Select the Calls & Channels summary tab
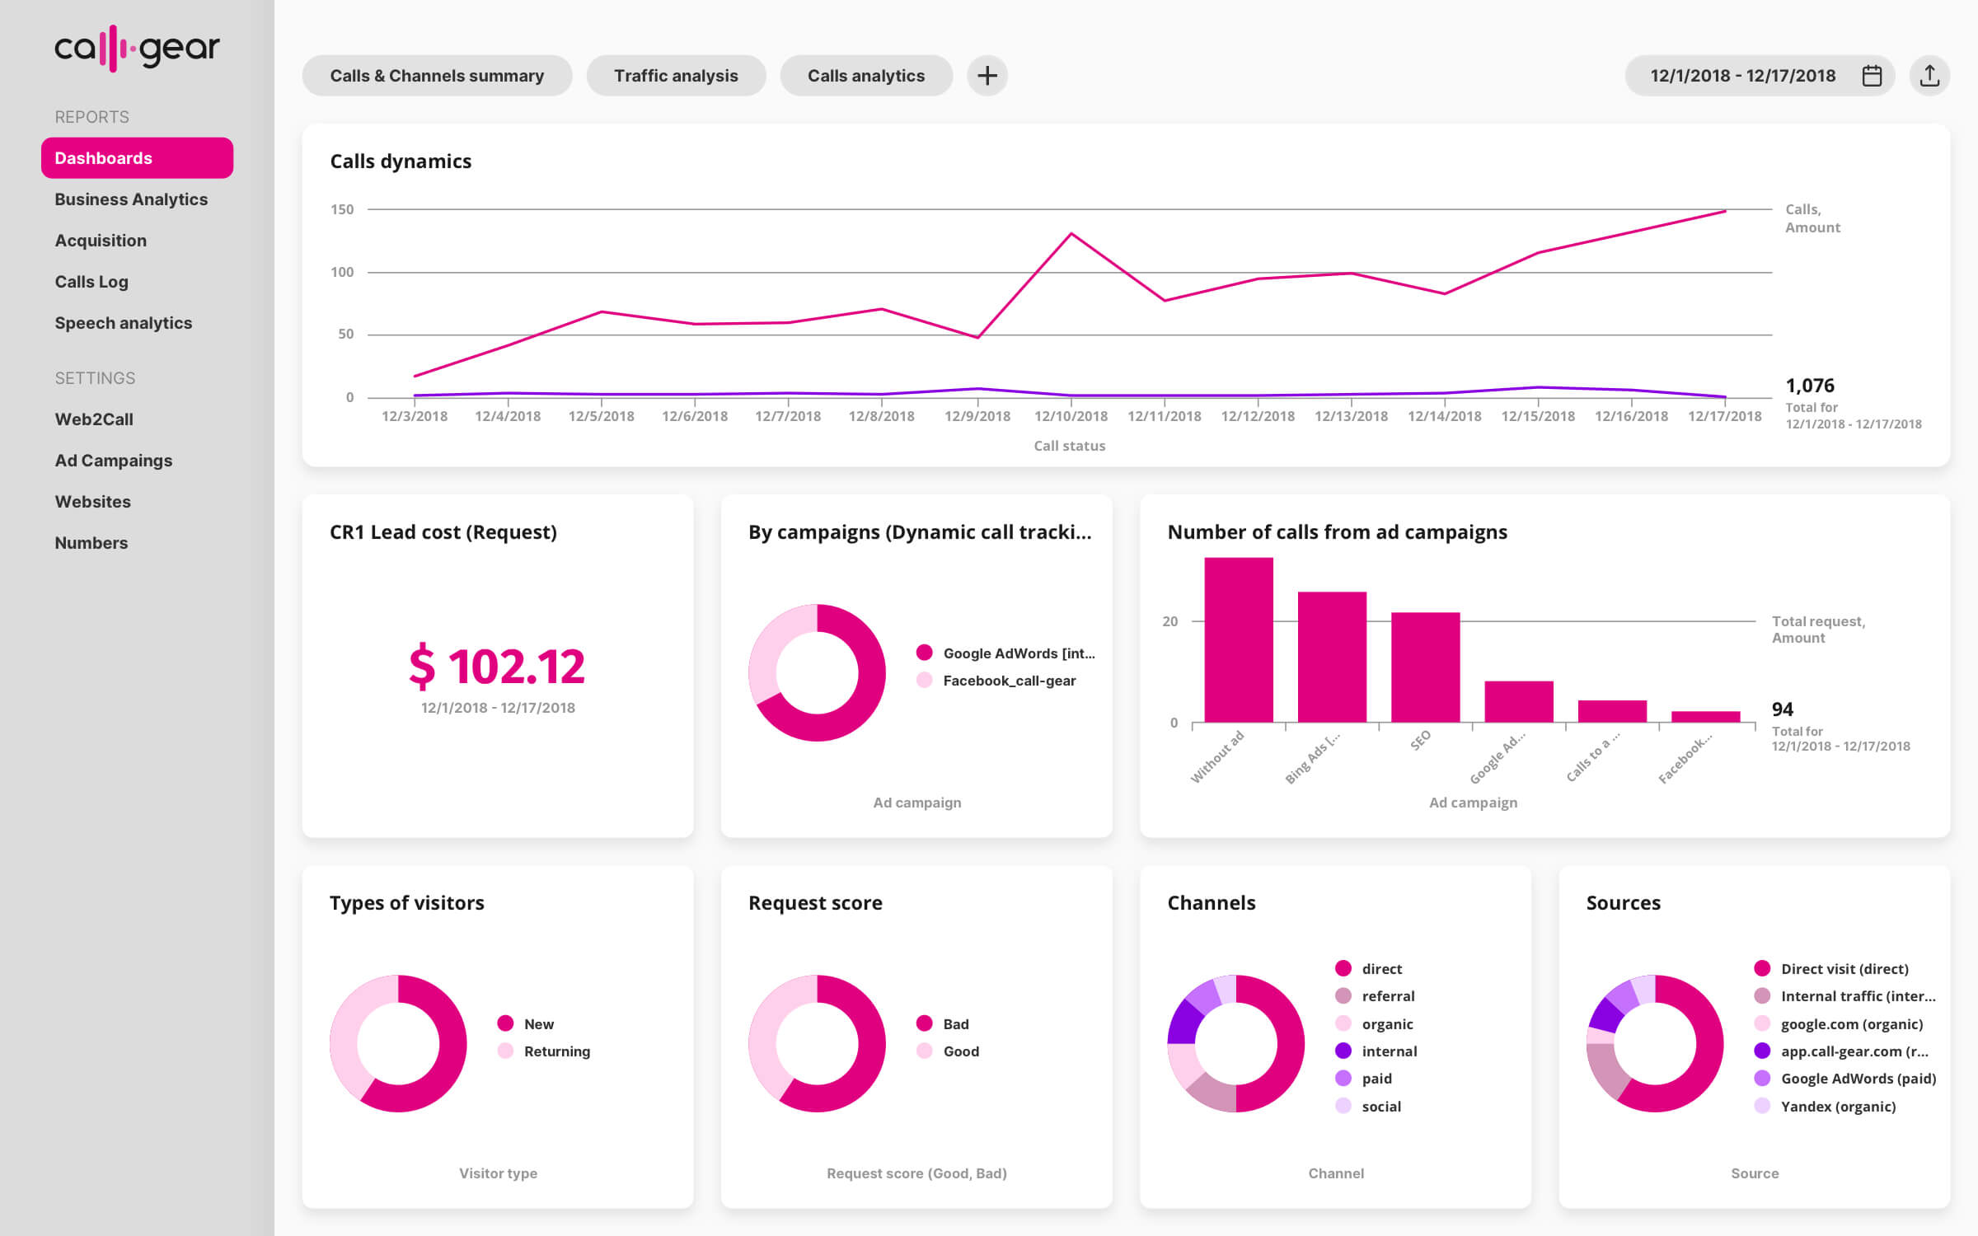 point(437,75)
